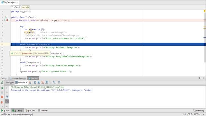Viewport: 206px width, 116px height.
Task: Click console Up the Stack Trace arrow
Action: pyautogui.click(x=7, y=88)
